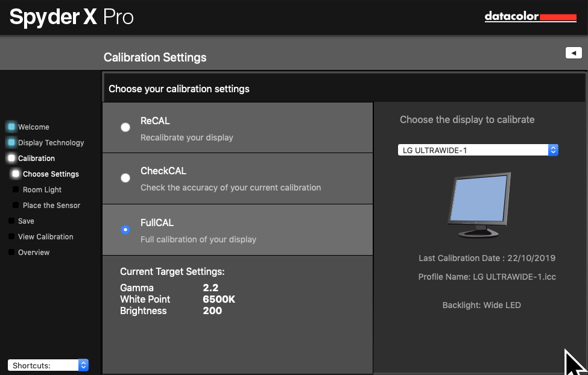Screen dimensions: 588x375
Task: Click the monitor display image
Action: coord(479,205)
